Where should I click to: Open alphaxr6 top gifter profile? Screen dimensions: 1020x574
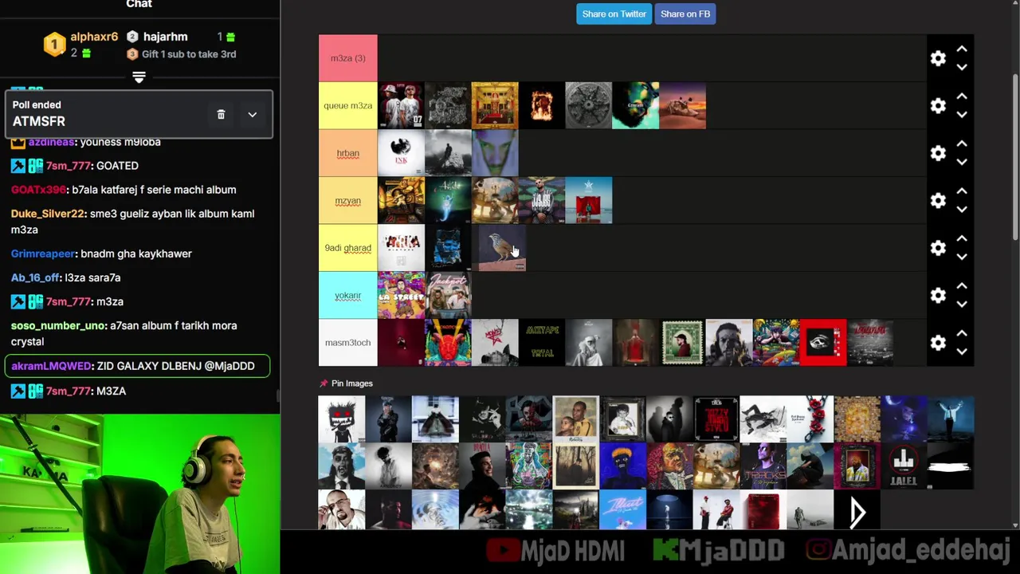94,37
